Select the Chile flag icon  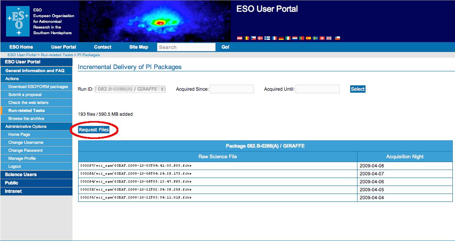tap(338, 38)
